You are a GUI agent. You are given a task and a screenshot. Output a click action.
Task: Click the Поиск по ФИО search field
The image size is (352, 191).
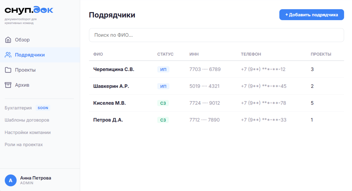point(216,35)
